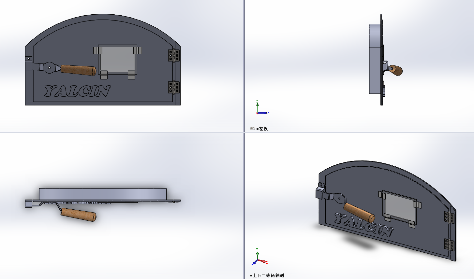
Task: Click the blue Z axis arrow above *左视
Action: pyautogui.click(x=263, y=113)
